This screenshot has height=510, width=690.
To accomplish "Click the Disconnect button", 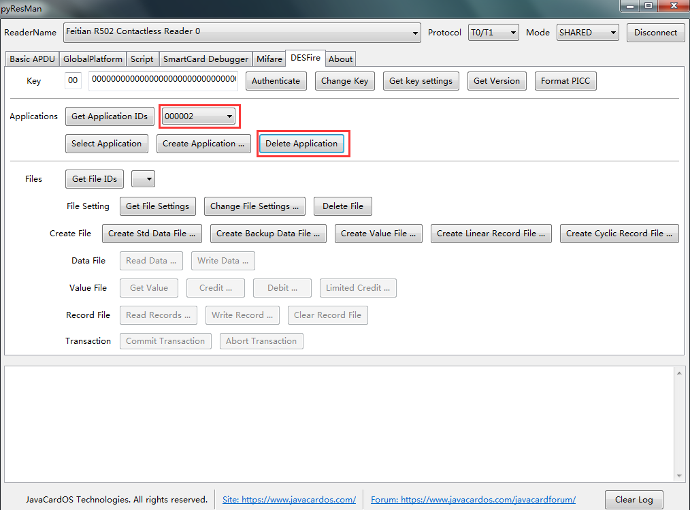I will click(x=655, y=33).
